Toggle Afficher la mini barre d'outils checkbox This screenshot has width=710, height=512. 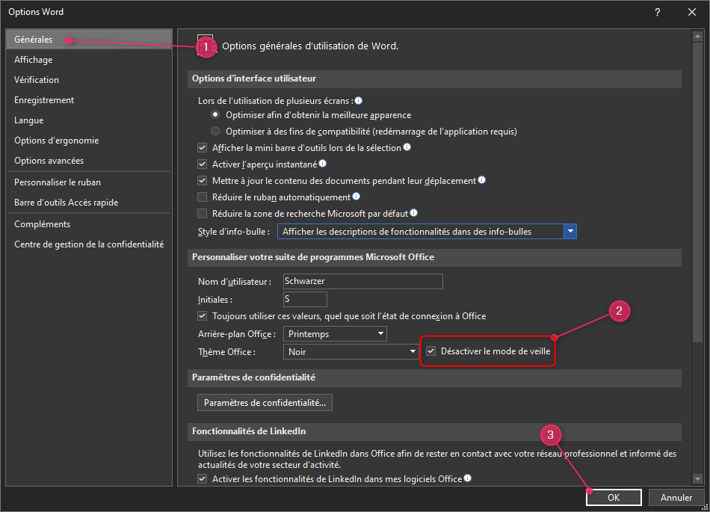click(202, 147)
